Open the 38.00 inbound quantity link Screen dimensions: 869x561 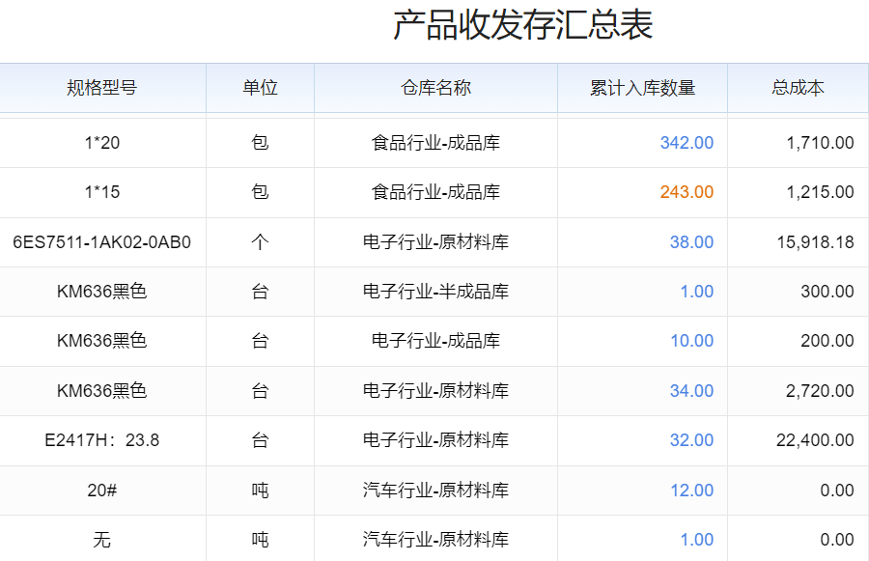(691, 242)
